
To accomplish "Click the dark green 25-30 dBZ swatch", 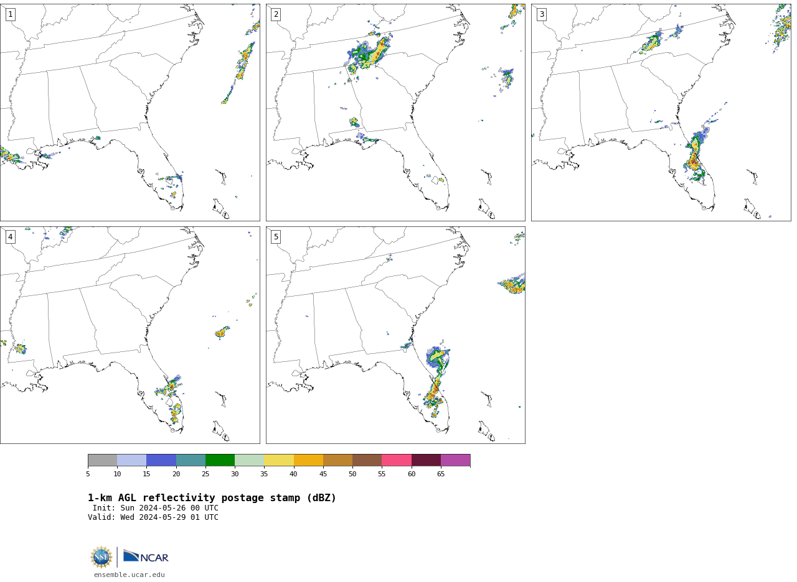I will (220, 460).
